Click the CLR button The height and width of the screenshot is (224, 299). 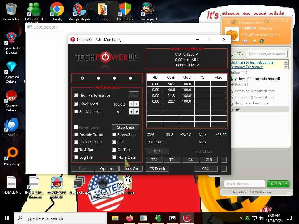(209, 160)
